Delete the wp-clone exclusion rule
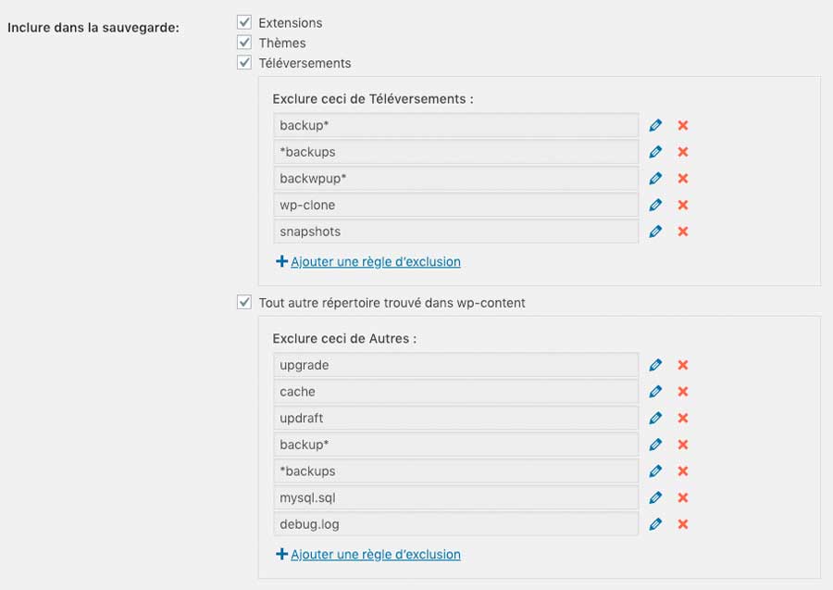The image size is (833, 590). [683, 205]
